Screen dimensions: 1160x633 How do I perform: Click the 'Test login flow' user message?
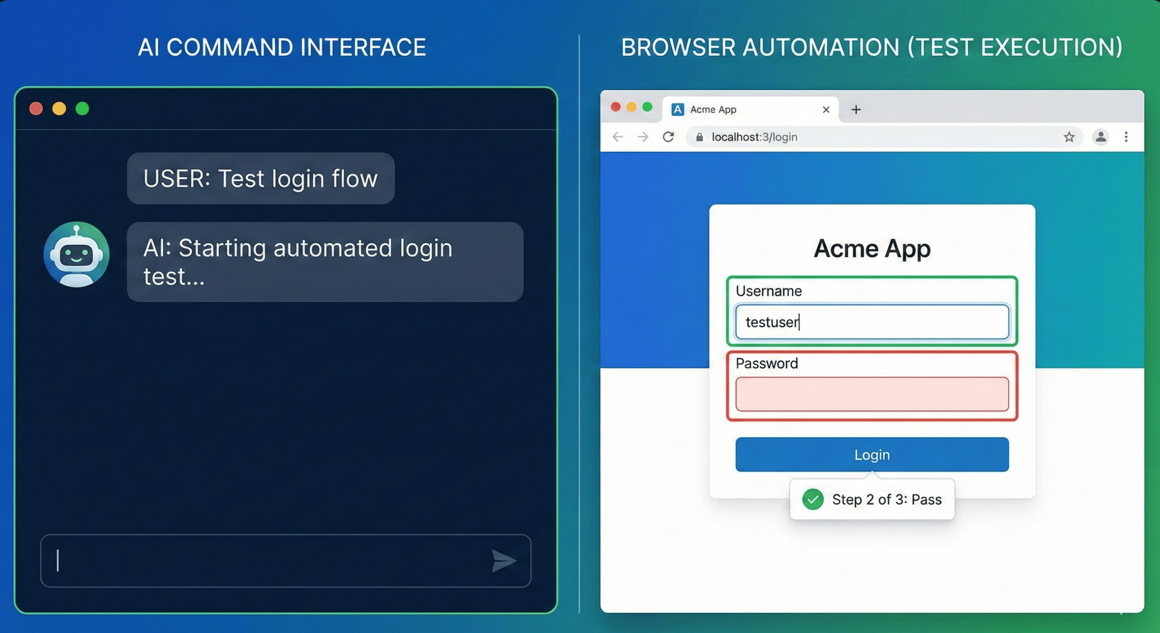coord(260,178)
